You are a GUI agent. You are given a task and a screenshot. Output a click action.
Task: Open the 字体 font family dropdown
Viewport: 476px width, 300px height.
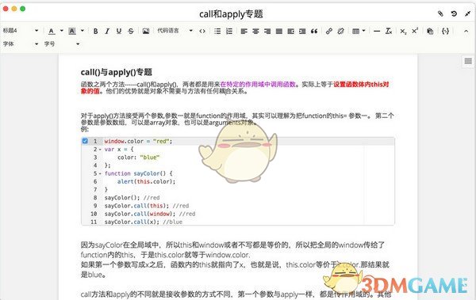click(x=21, y=44)
